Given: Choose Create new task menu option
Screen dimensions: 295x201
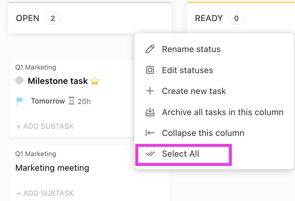Looking at the screenshot, I should click(194, 91).
